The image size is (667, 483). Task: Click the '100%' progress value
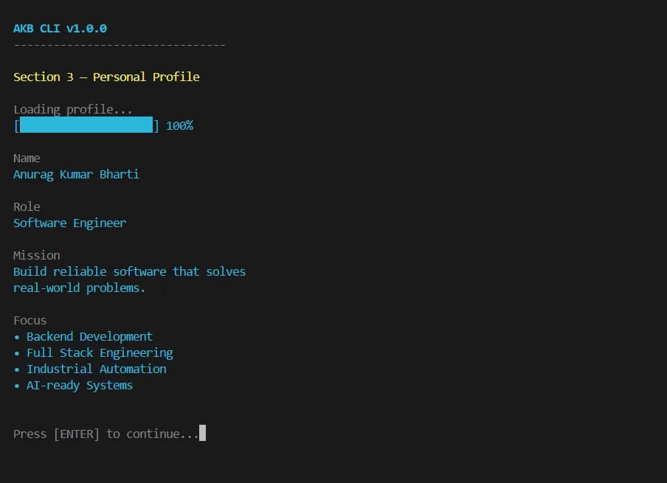pos(179,126)
